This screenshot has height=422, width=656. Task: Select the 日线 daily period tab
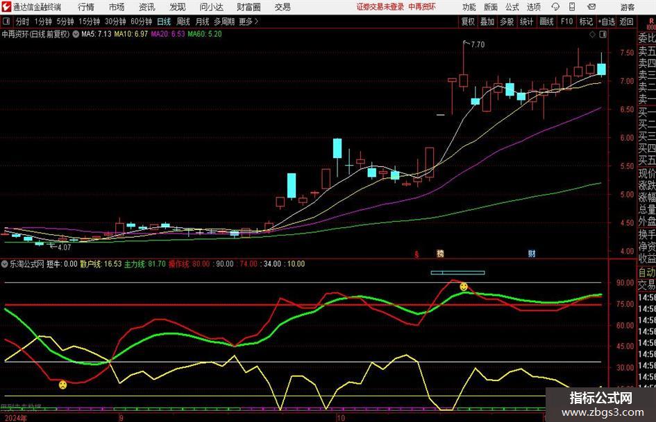tap(164, 21)
